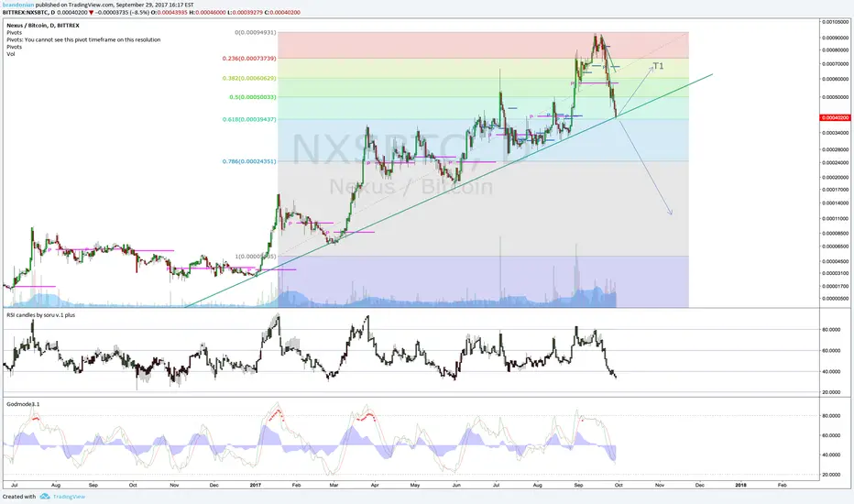854x504 pixels.
Task: Click the Apr label on the time axis
Action: (x=375, y=485)
